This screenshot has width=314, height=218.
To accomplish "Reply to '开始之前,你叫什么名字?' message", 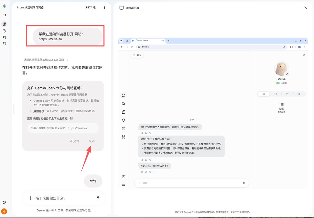I will [x=146, y=172].
